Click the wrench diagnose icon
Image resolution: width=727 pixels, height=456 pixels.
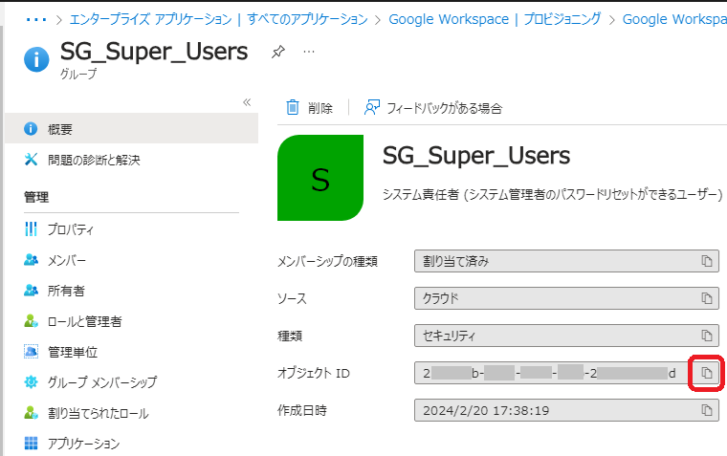point(31,160)
